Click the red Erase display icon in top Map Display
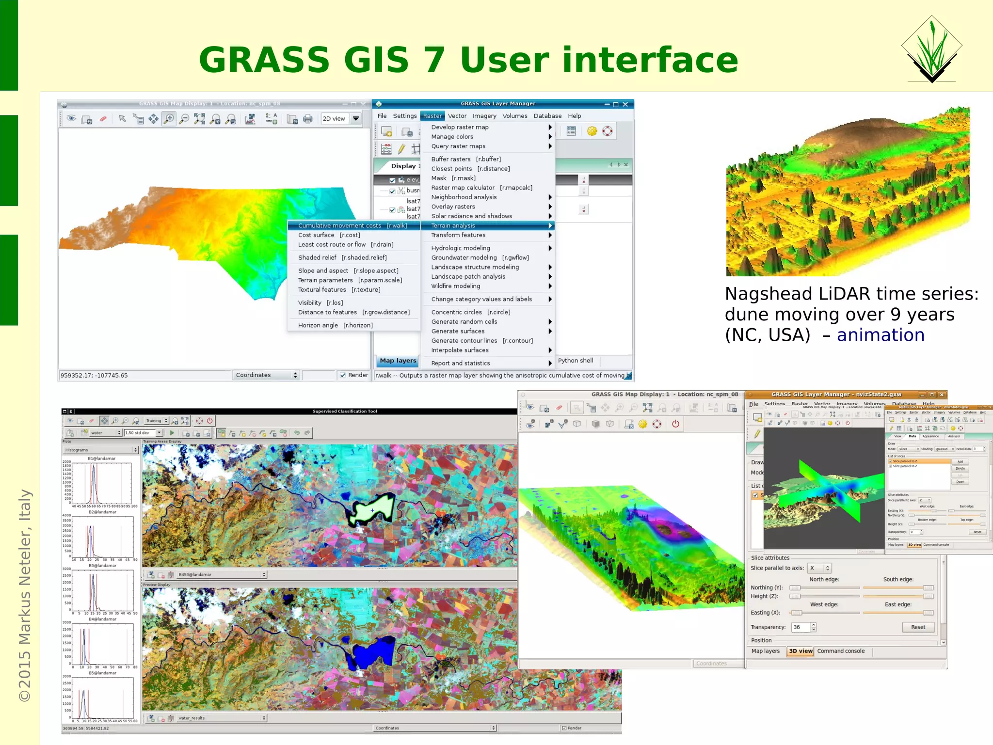Viewport: 993px width, 745px height. point(103,119)
